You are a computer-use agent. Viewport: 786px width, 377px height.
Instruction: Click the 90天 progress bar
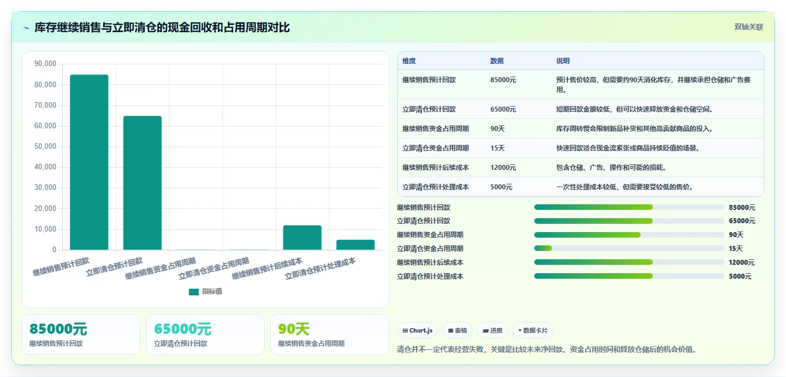629,235
